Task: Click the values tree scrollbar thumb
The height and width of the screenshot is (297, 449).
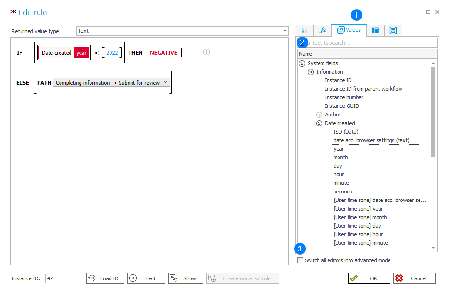Action: tap(433, 112)
